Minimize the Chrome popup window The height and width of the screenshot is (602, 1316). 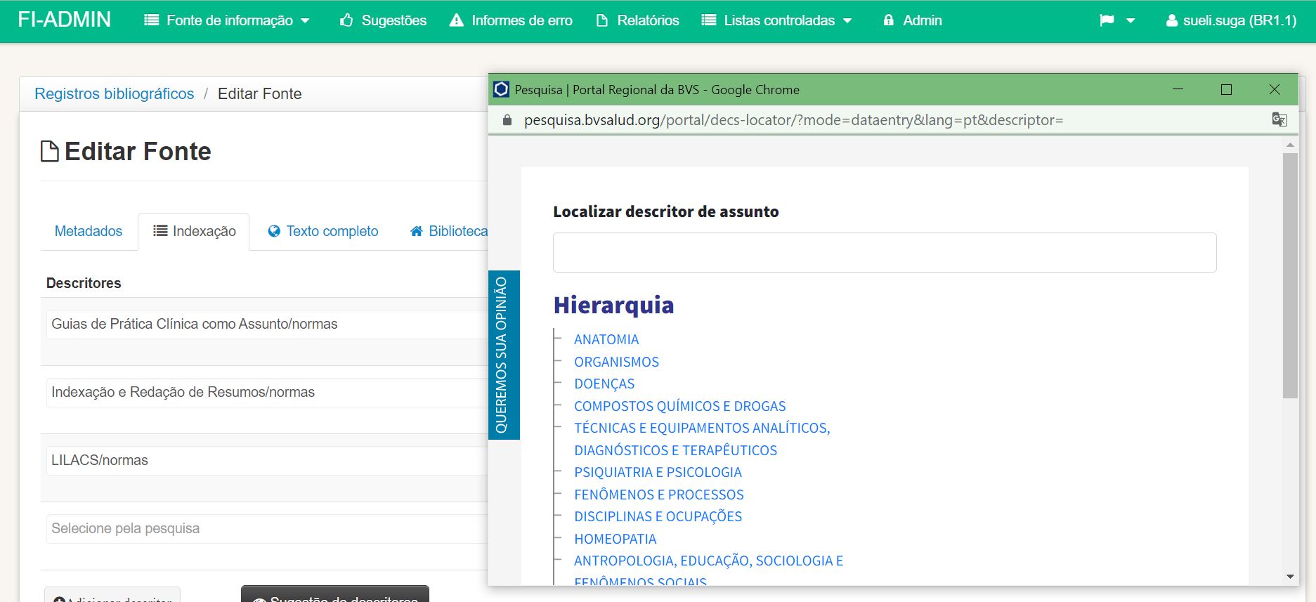[x=1178, y=89]
